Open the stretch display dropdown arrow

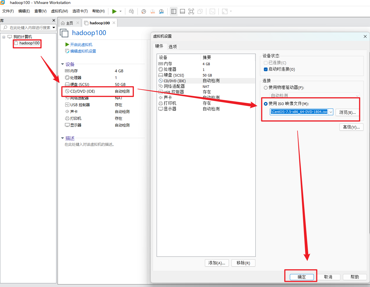pyautogui.click(x=231, y=11)
